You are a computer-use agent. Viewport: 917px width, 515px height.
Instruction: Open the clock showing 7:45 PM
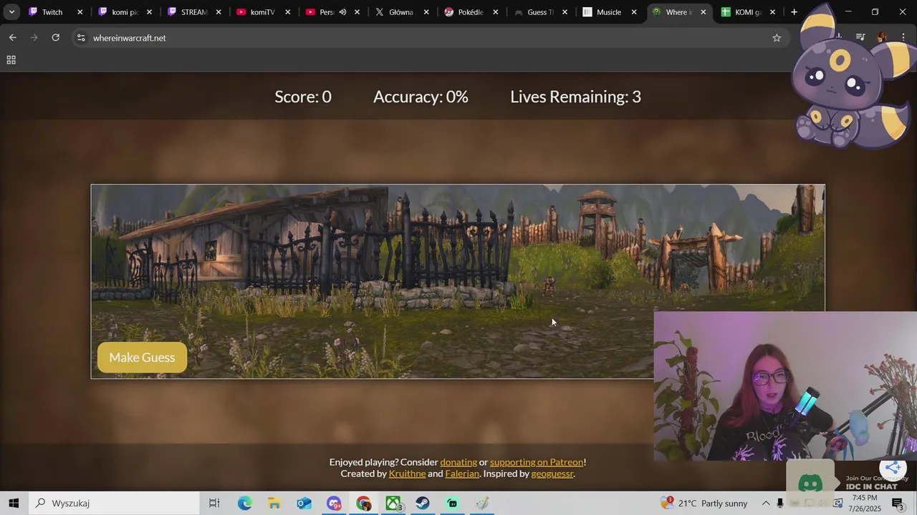pos(865,503)
